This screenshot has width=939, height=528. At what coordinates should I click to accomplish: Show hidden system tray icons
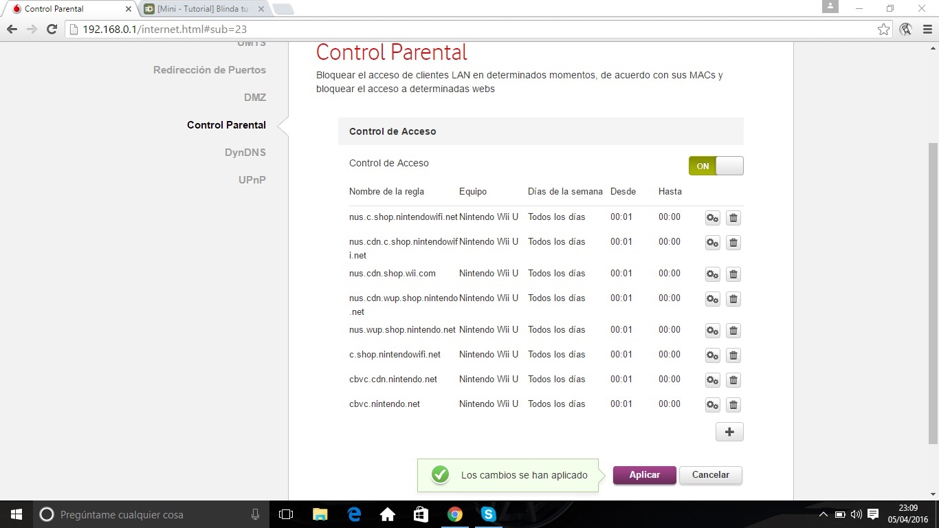pos(824,514)
